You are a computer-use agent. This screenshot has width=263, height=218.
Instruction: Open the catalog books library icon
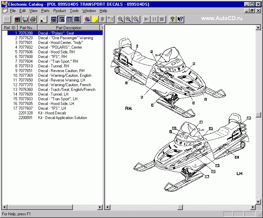point(17,19)
